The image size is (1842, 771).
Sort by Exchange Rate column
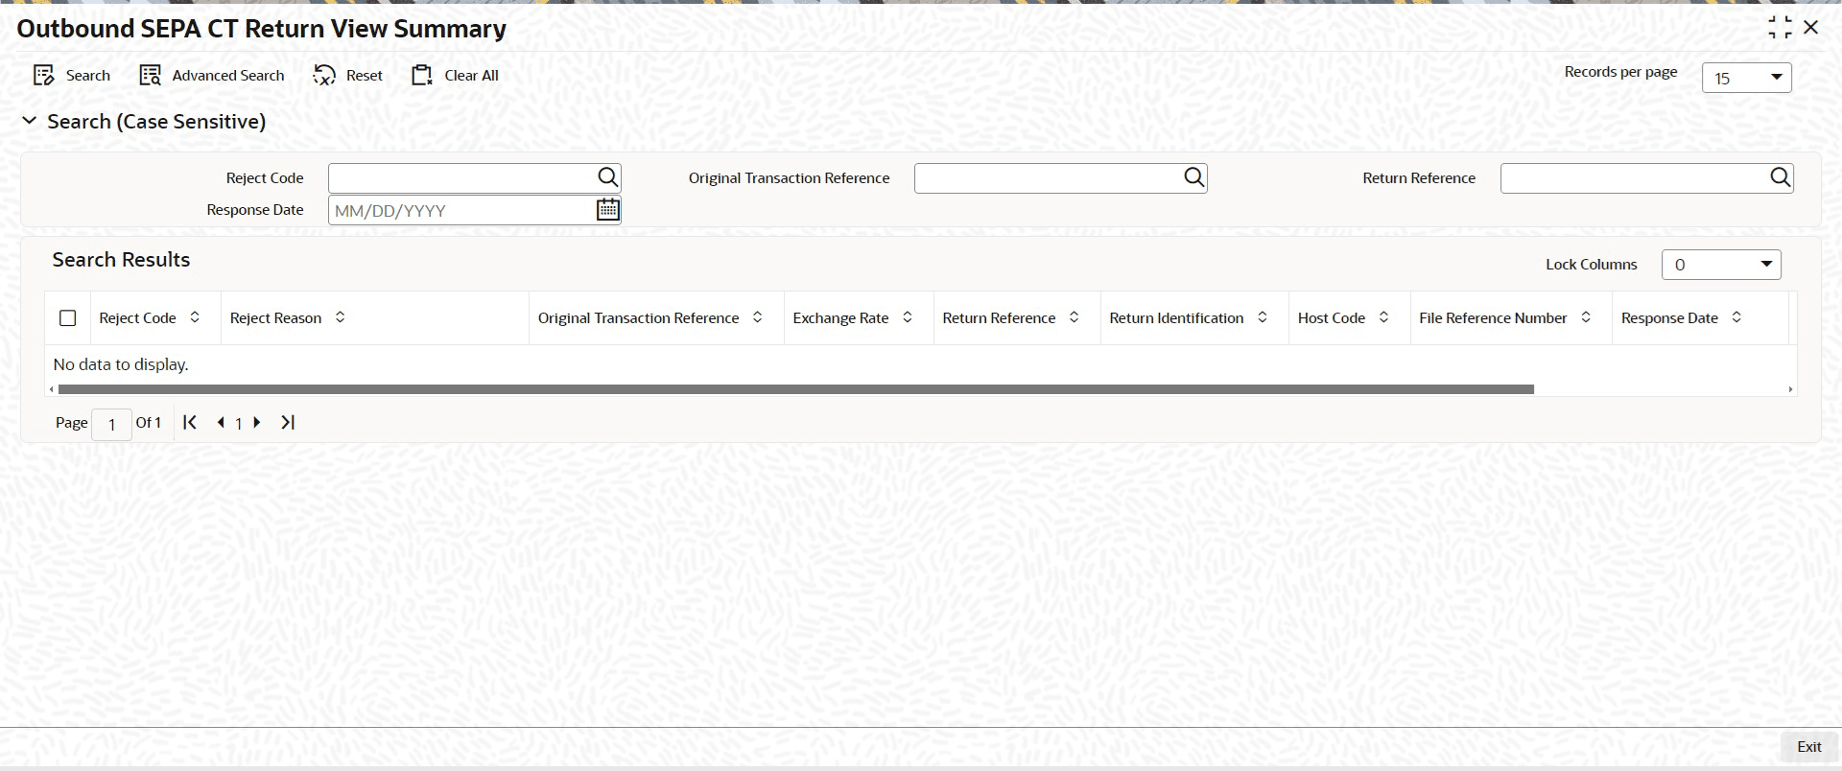[x=907, y=316]
